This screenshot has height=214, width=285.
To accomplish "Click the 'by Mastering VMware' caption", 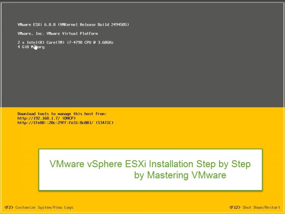I will 180,175.
